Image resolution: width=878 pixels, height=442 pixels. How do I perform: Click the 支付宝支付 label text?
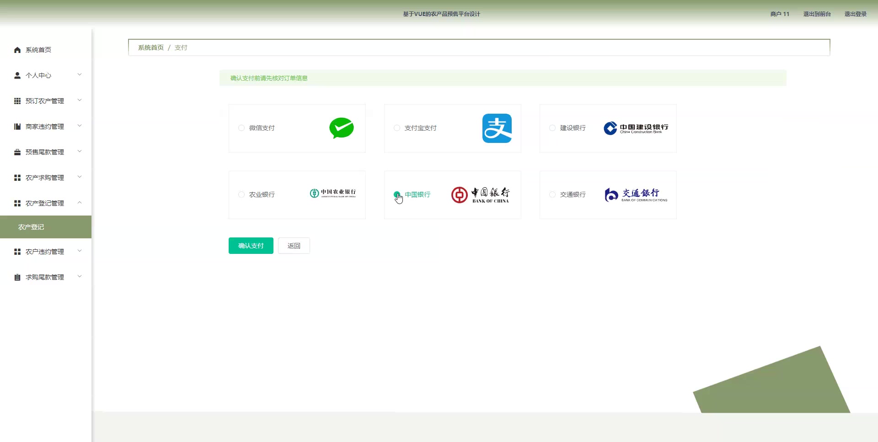(421, 128)
